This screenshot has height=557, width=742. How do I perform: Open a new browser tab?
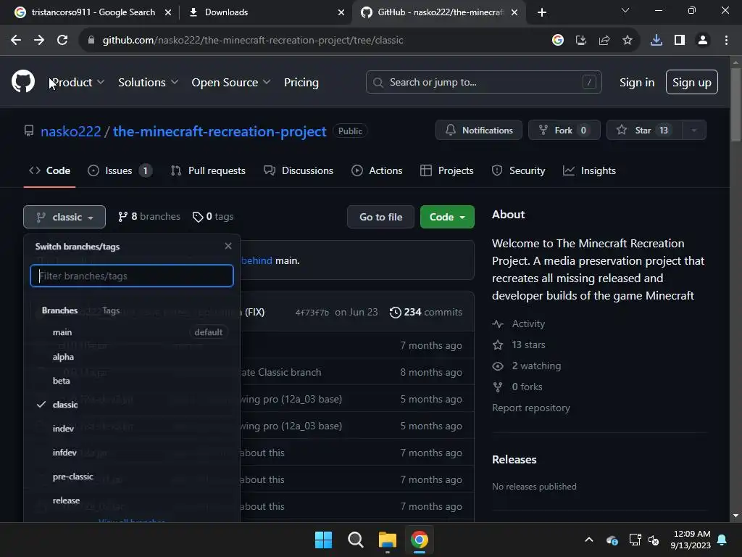pos(542,12)
